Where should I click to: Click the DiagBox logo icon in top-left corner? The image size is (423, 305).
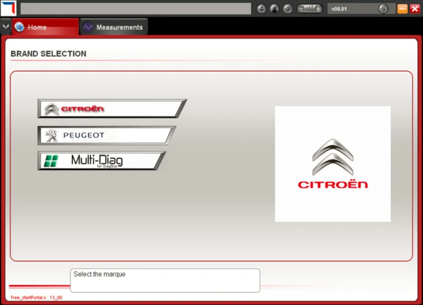(x=8, y=8)
